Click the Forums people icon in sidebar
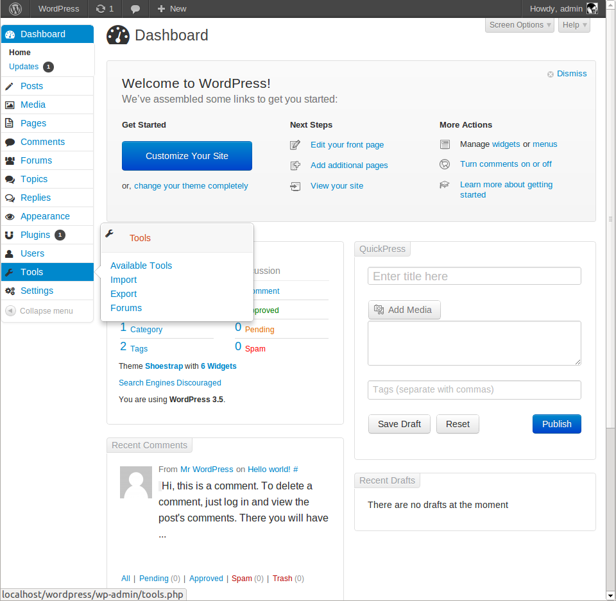The height and width of the screenshot is (601, 616). pyautogui.click(x=10, y=160)
